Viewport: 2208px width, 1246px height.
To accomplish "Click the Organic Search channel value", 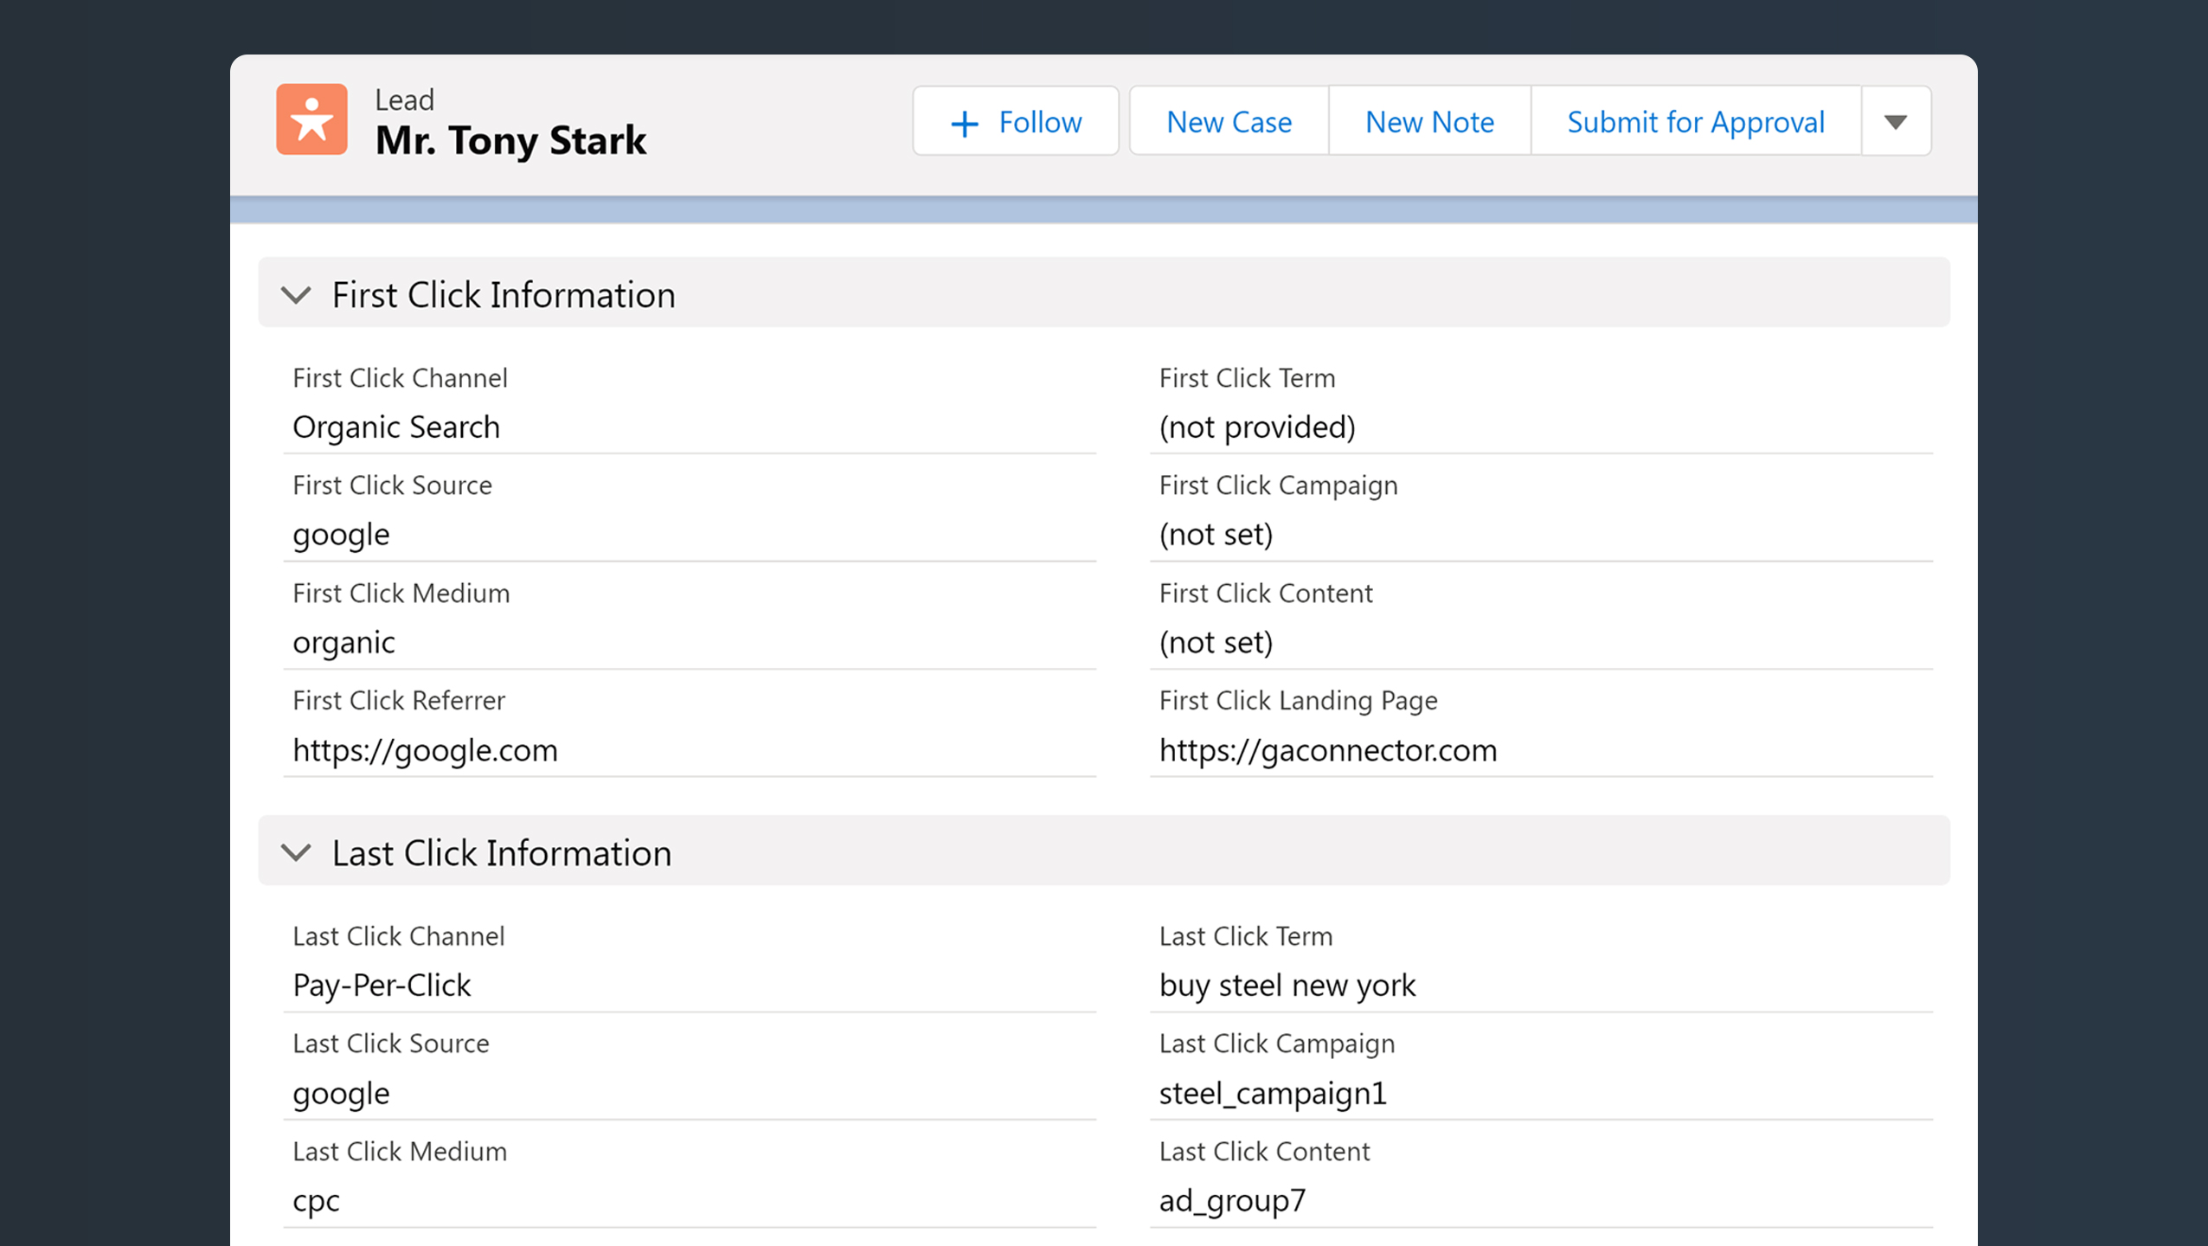I will [x=396, y=427].
